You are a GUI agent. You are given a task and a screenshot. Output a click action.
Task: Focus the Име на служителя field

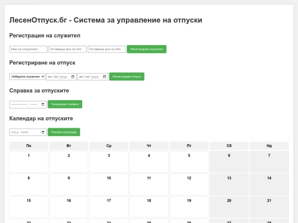click(x=28, y=49)
